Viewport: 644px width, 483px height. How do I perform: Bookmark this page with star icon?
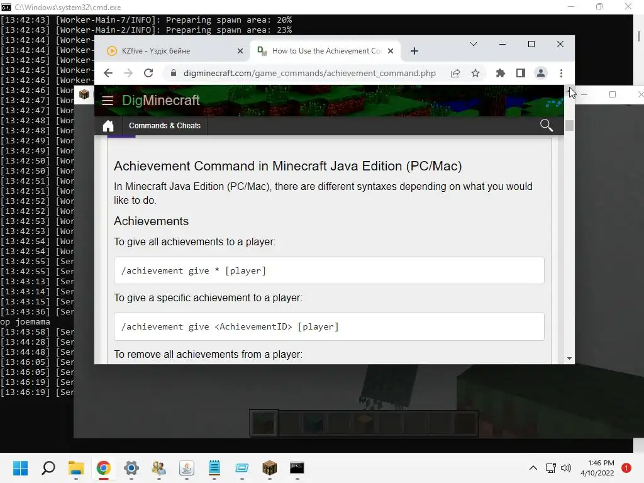coord(475,73)
